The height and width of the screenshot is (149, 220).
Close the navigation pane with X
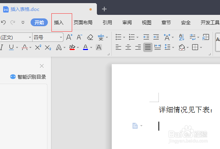[42, 66]
